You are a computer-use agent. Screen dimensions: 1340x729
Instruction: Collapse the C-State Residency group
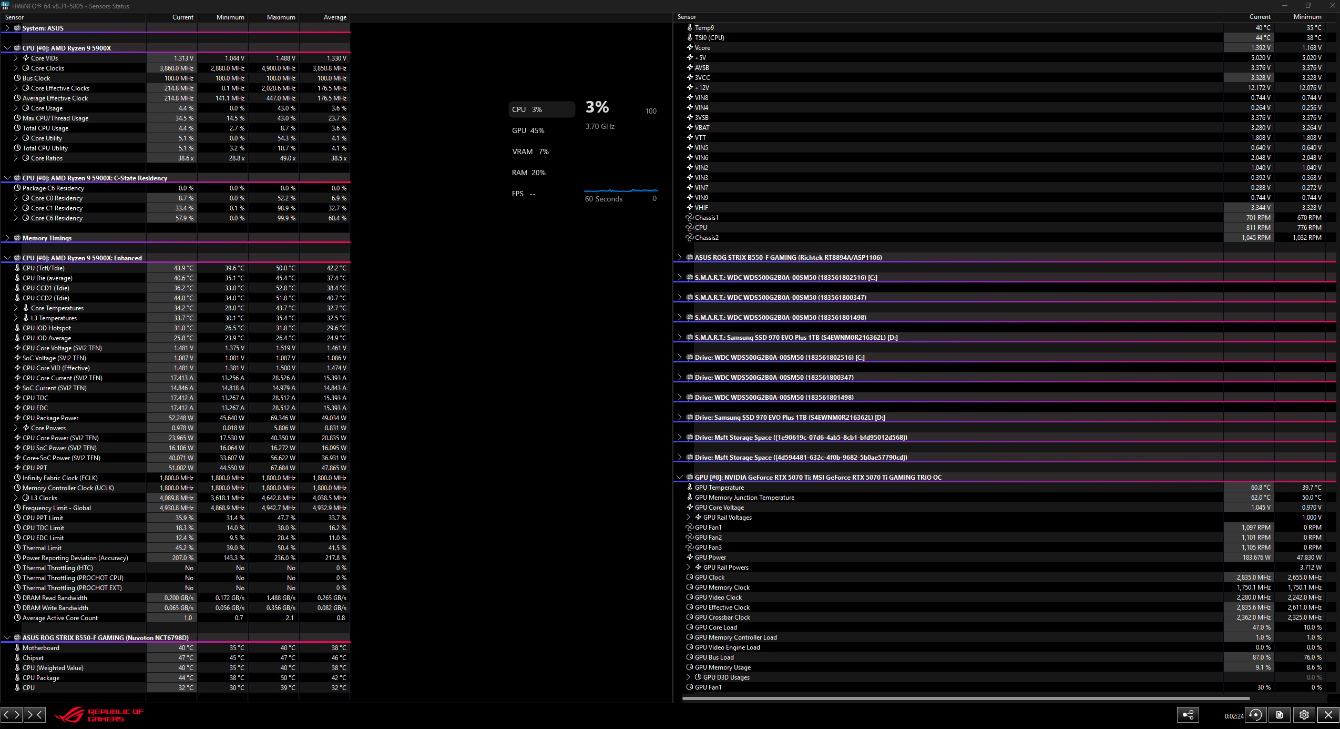point(7,178)
